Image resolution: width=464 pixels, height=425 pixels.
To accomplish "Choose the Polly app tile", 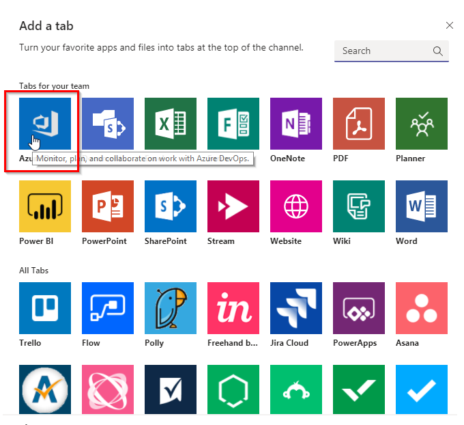I will coord(171,308).
